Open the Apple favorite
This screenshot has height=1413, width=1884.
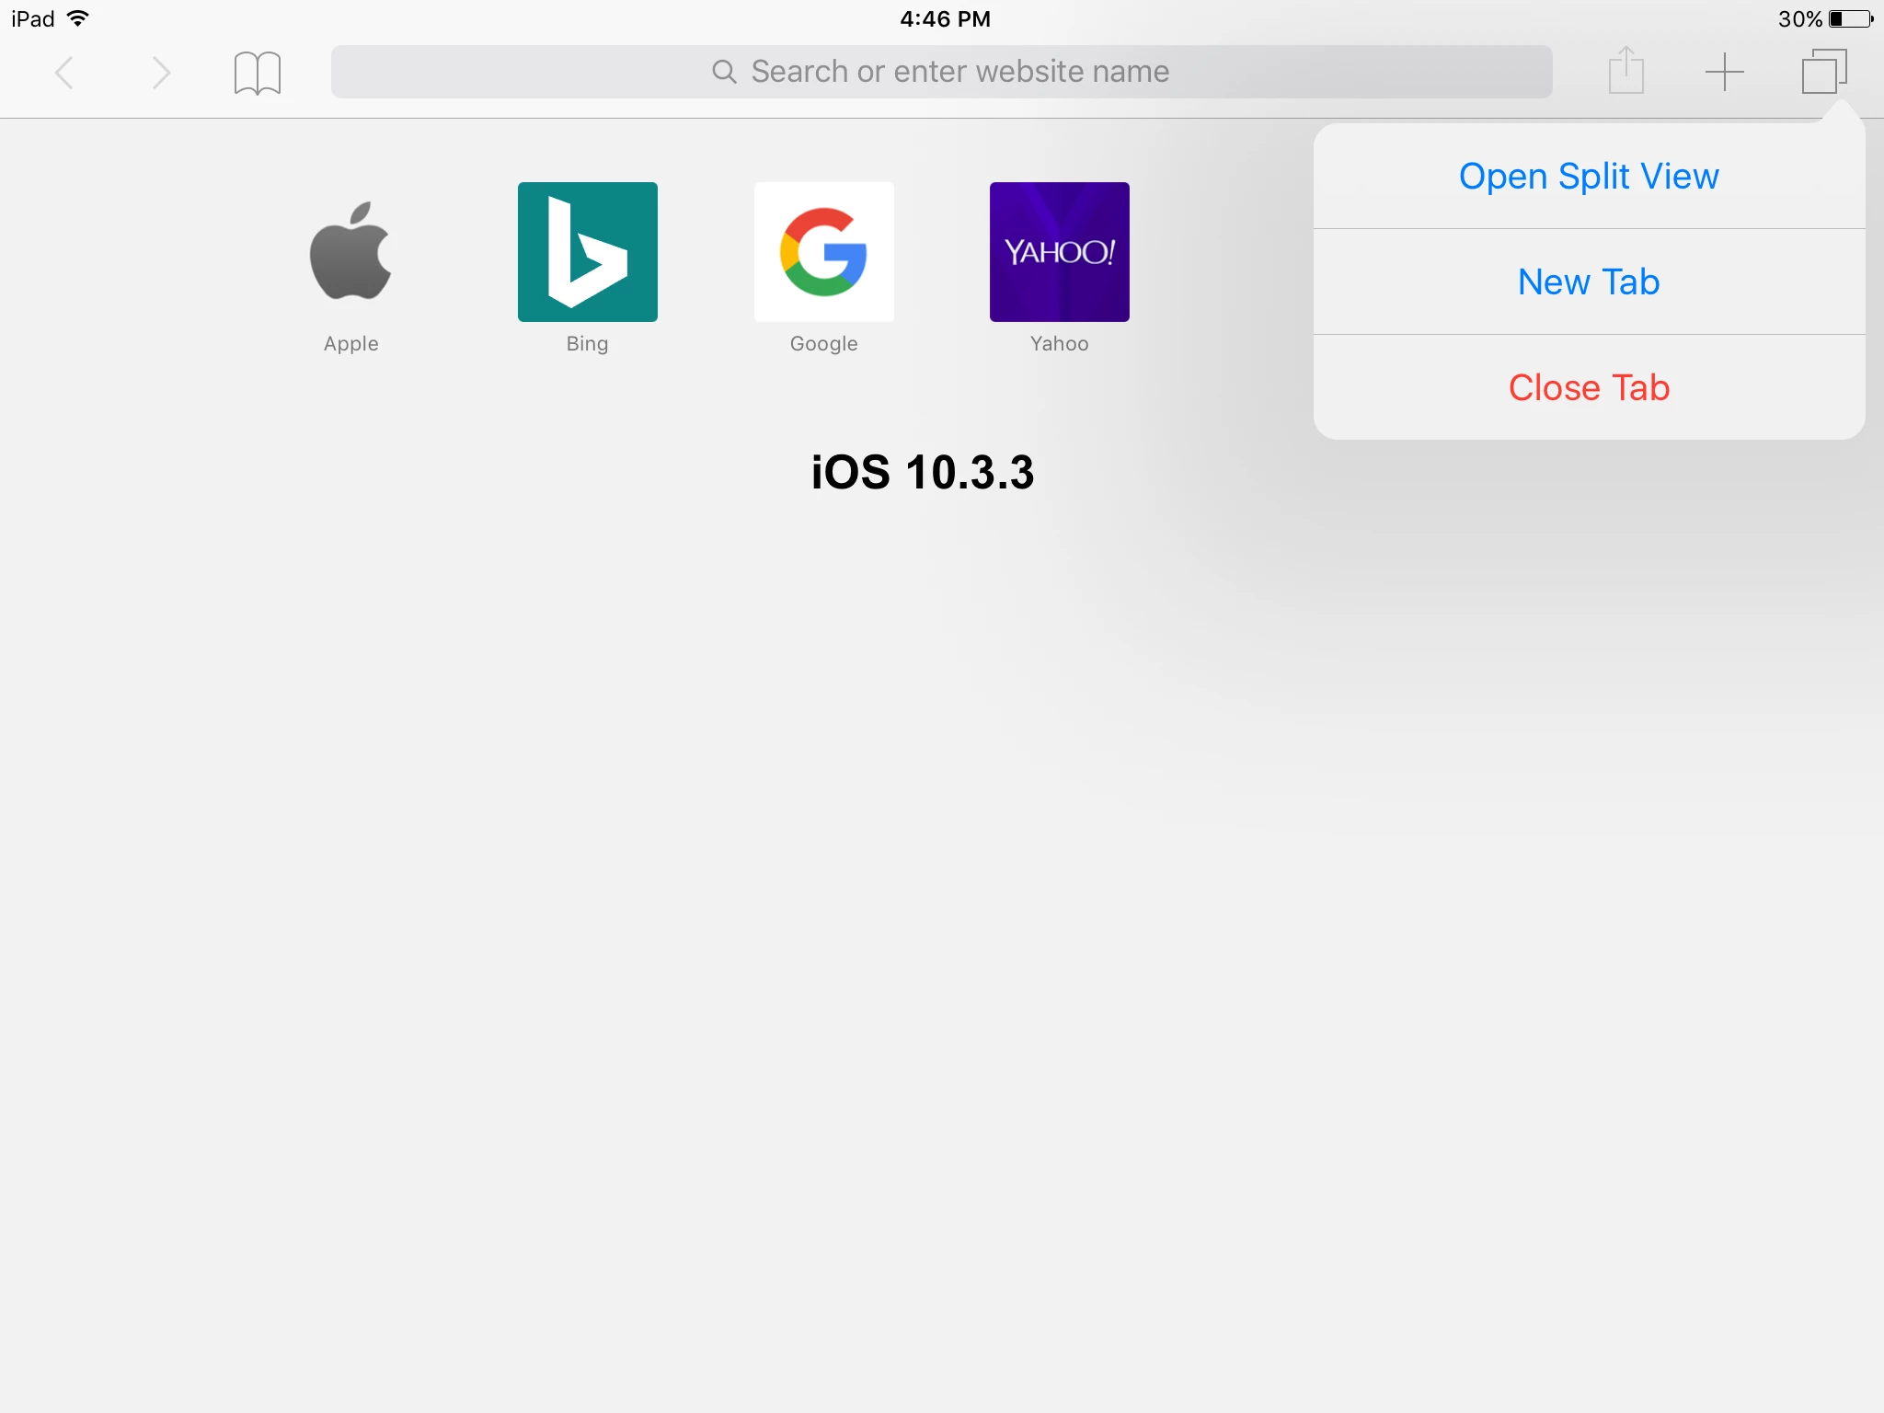351,269
